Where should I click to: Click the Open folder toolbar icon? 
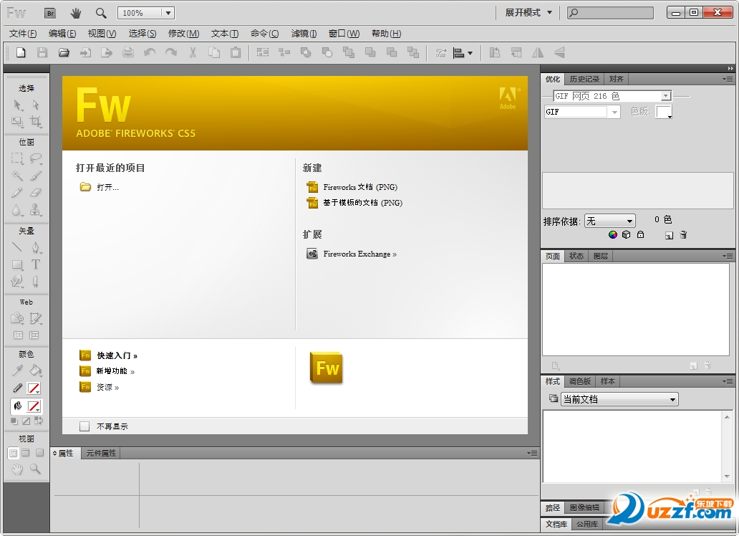point(64,52)
